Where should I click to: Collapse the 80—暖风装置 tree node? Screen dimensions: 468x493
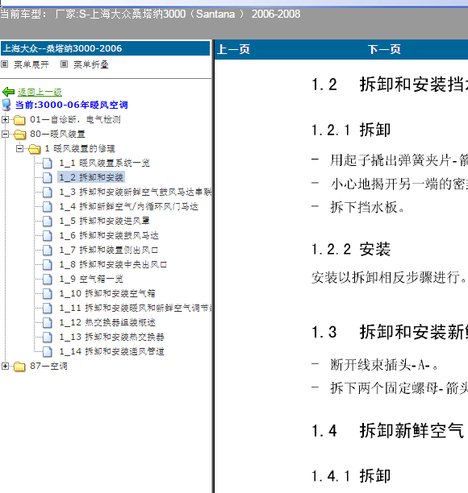coord(5,134)
